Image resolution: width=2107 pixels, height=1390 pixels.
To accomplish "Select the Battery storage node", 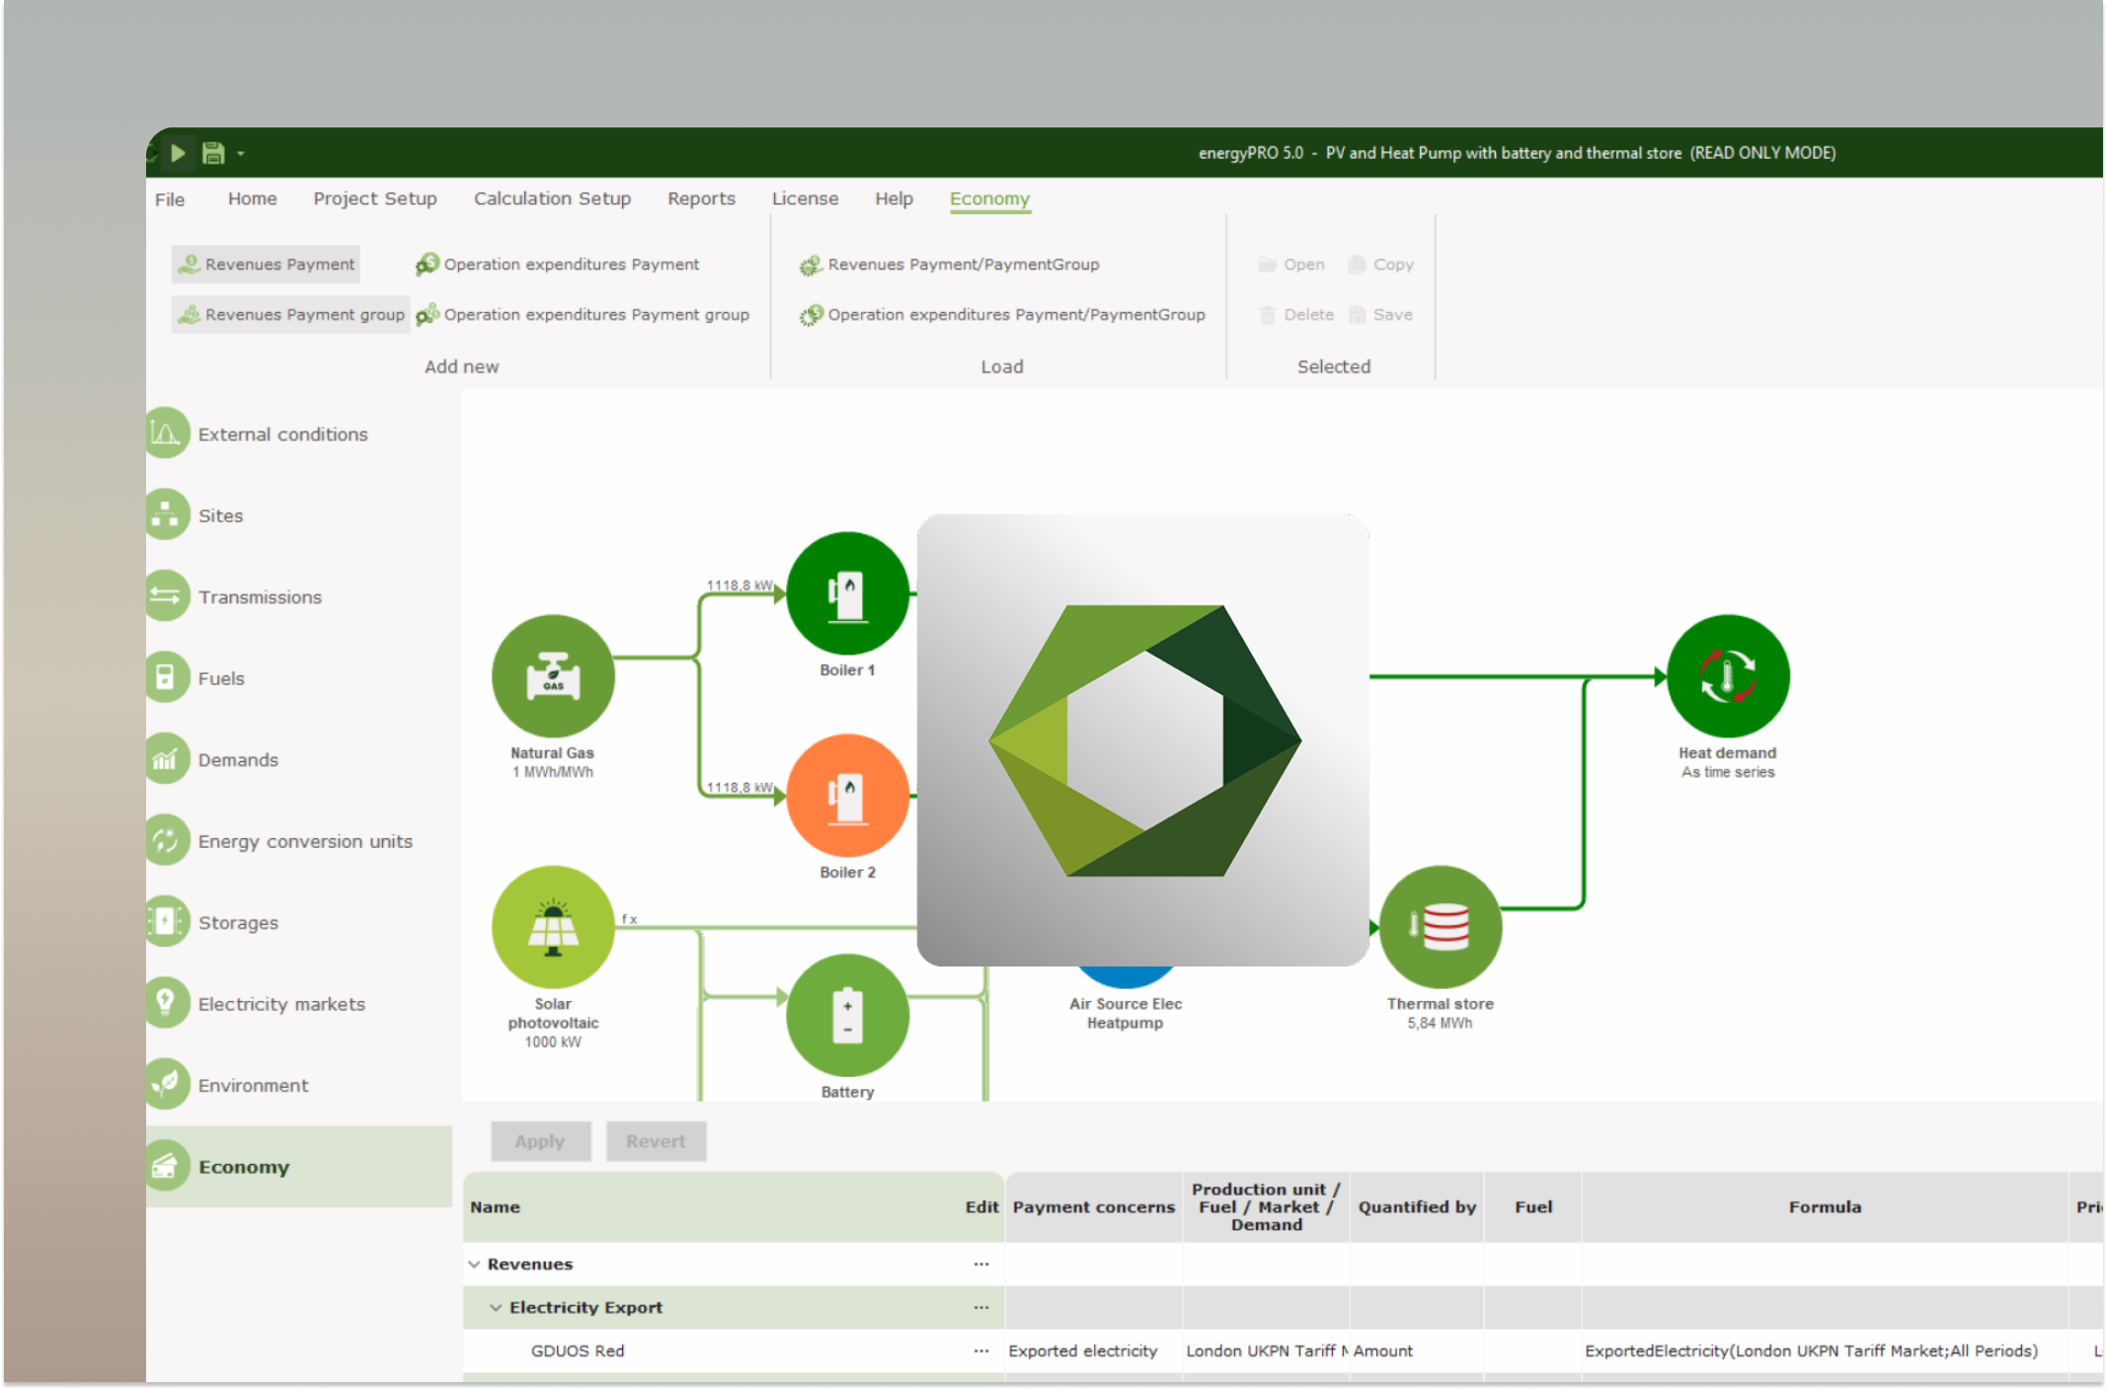I will tap(847, 1015).
